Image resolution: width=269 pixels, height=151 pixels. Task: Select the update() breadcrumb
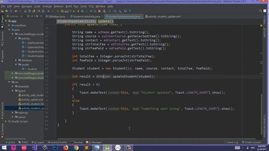105,21
